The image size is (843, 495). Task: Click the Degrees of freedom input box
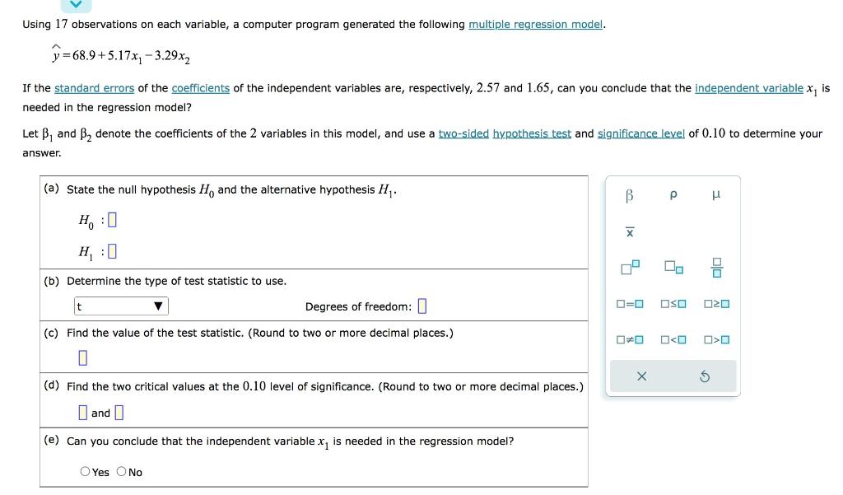tap(421, 306)
